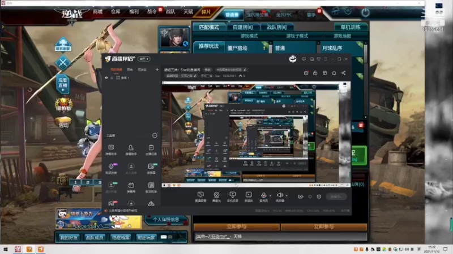453x254 pixels.
Task: Click the 个人详细信息 button
Action: [x=166, y=220]
